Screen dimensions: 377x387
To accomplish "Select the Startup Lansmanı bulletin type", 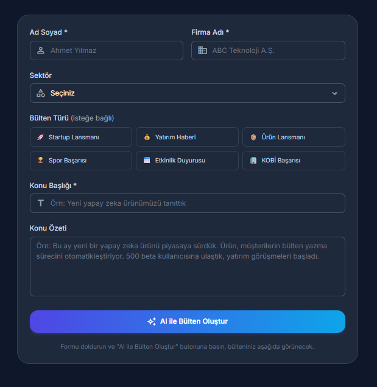I will pos(80,137).
